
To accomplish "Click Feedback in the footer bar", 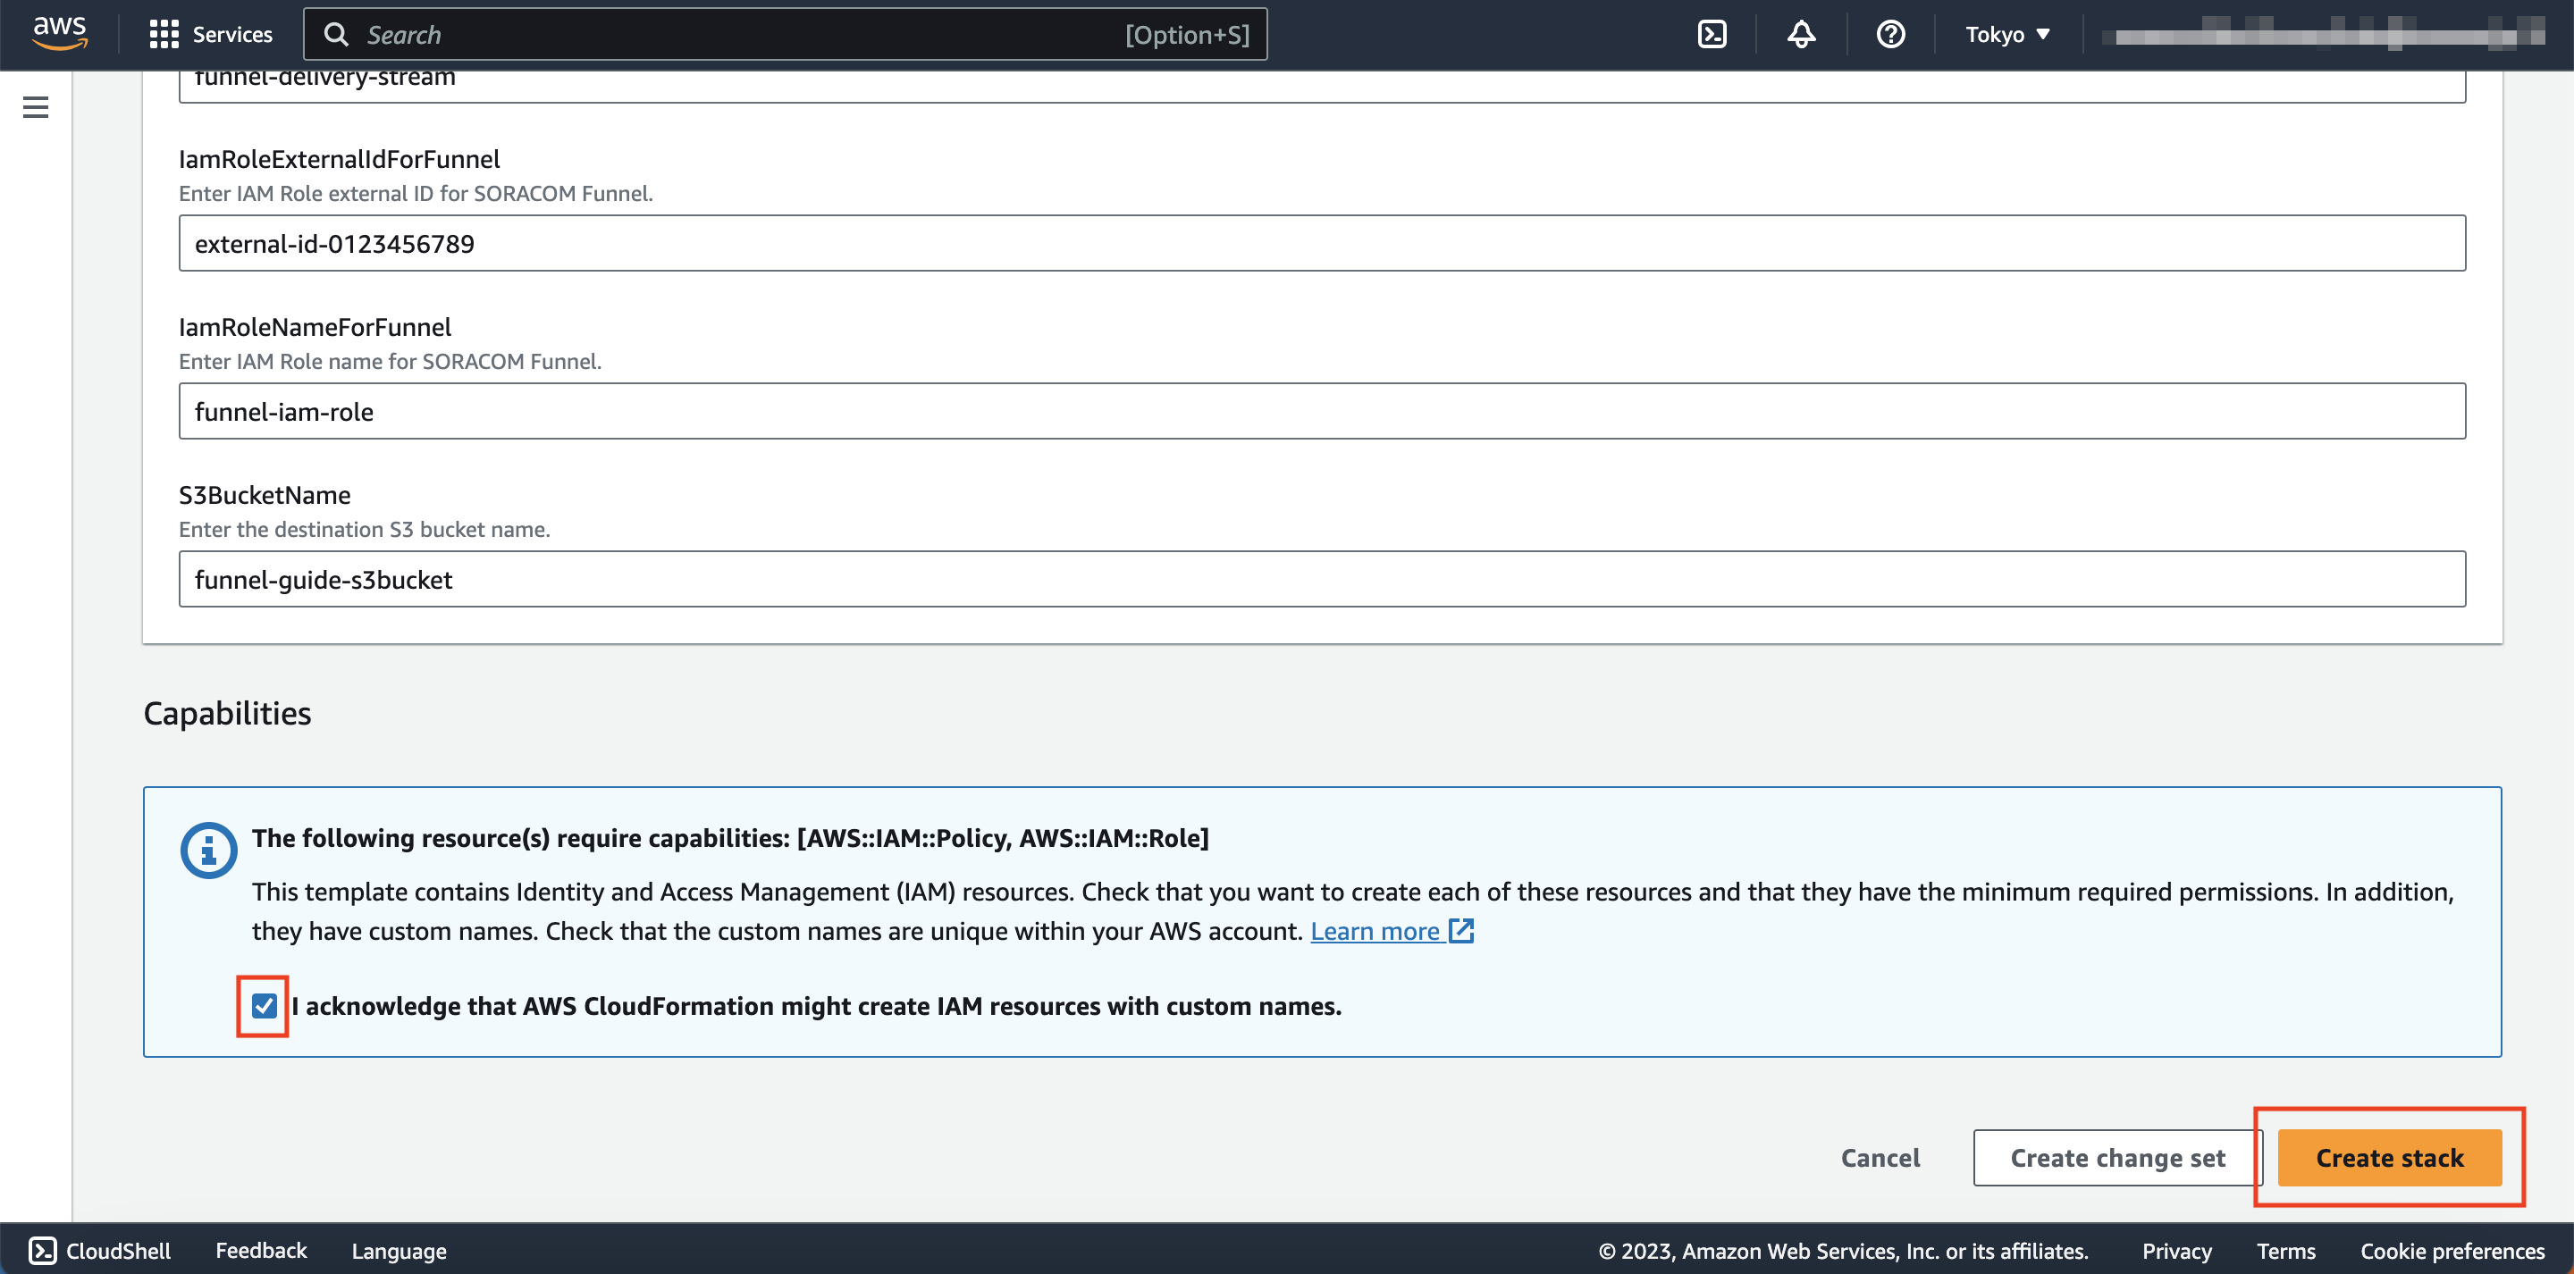I will (x=261, y=1250).
